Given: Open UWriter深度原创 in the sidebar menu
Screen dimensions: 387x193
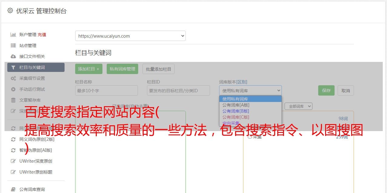Looking at the screenshot, I should 36,161.
